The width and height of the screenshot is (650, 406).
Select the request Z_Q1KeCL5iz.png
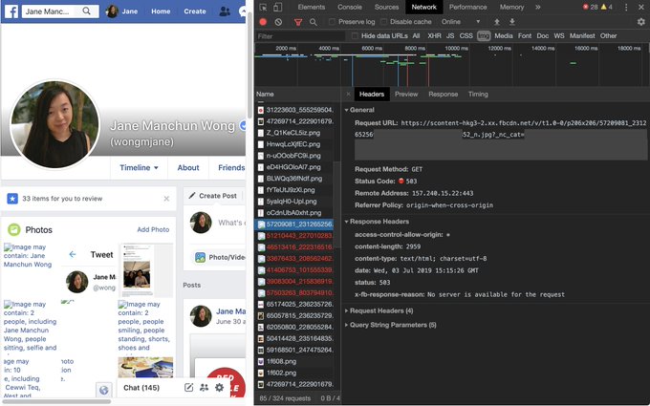click(x=294, y=133)
